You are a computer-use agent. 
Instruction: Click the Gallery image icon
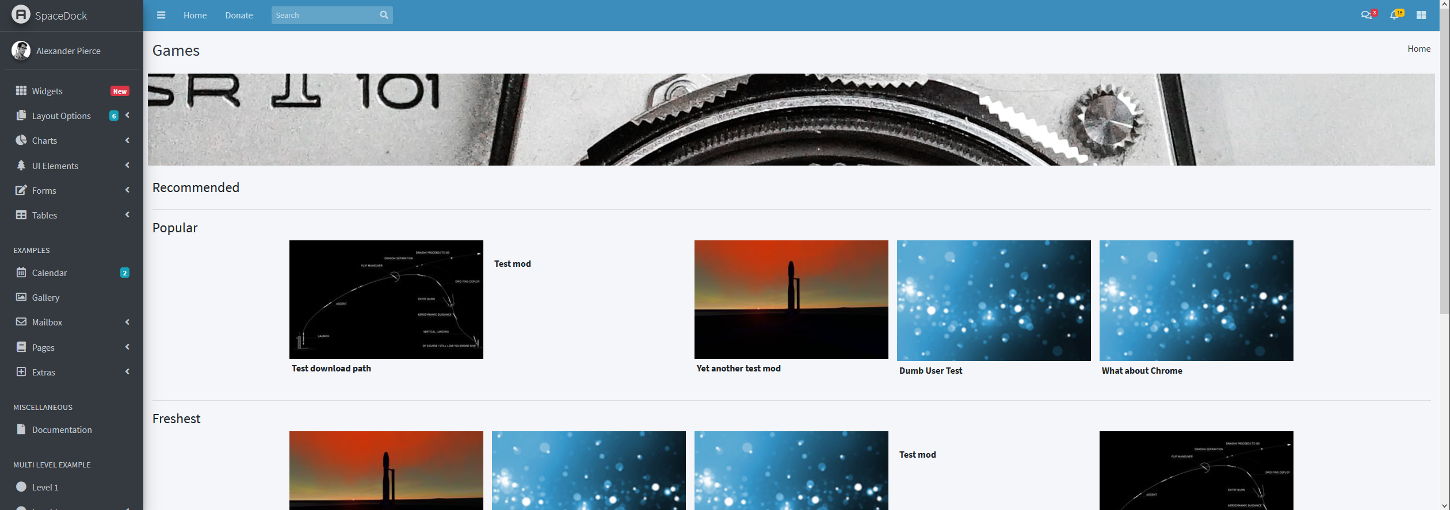(x=21, y=297)
